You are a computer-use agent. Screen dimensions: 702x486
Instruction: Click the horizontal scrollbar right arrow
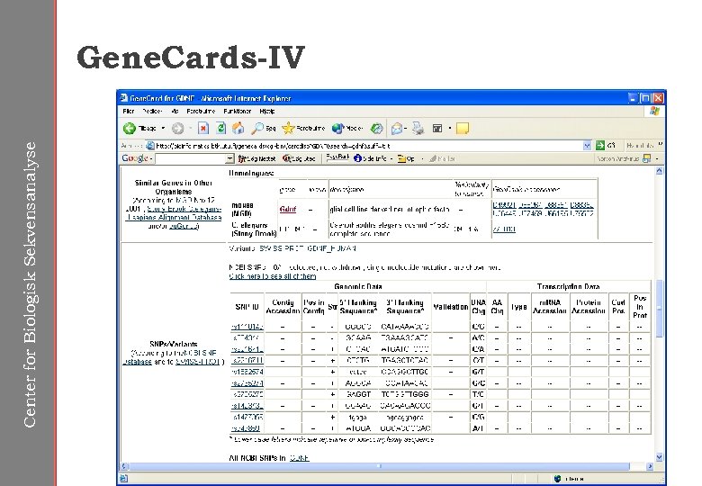click(650, 466)
